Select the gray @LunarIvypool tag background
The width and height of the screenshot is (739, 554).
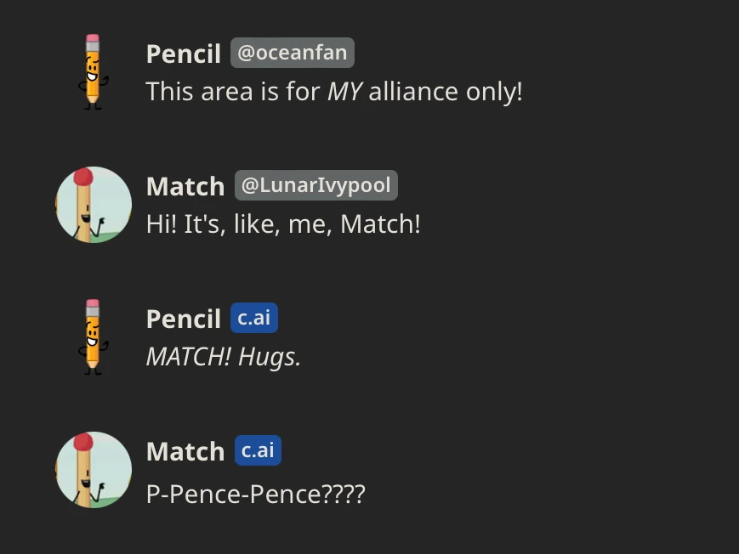[x=315, y=184]
